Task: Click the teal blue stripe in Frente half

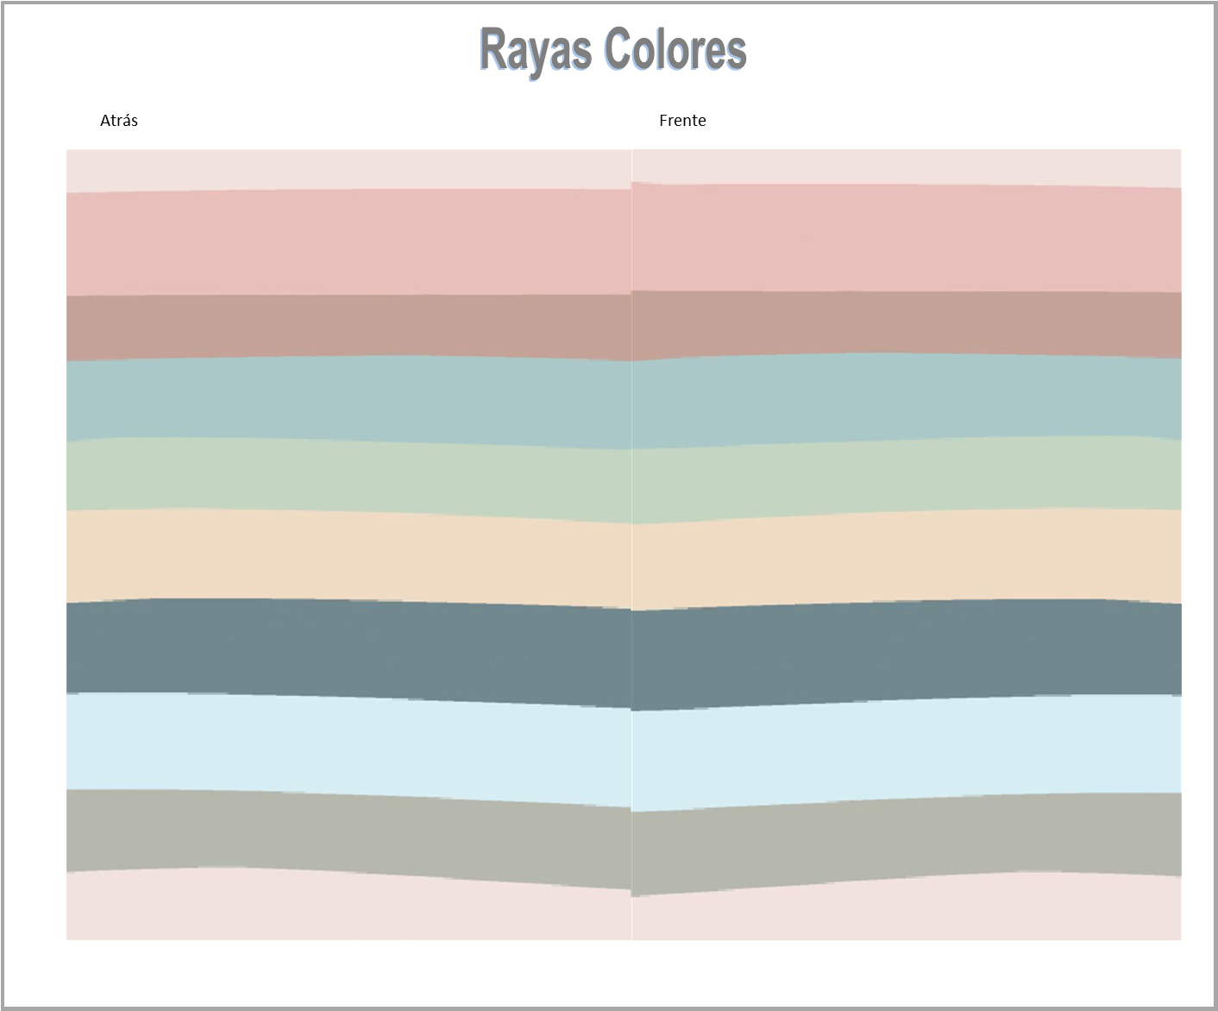Action: click(906, 399)
